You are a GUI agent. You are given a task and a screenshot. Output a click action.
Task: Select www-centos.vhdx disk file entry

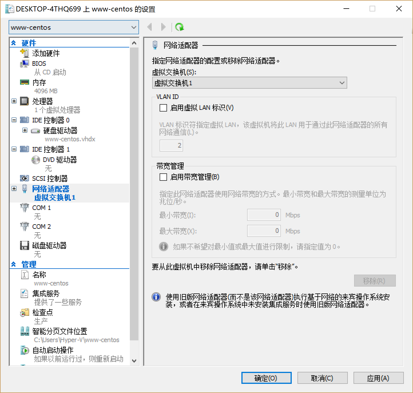[x=70, y=139]
